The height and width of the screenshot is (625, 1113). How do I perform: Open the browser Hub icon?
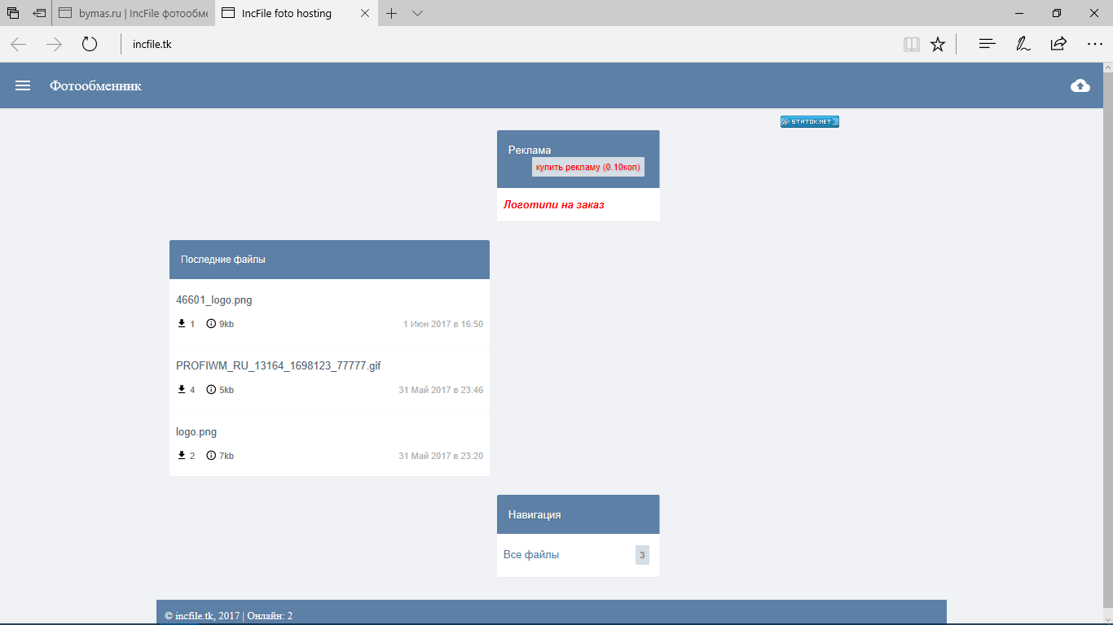[x=988, y=44]
